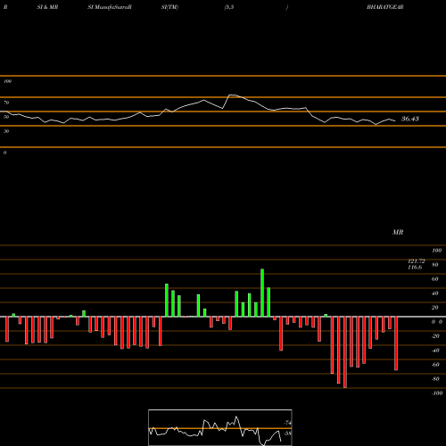Click the -58 label in mini chart
This screenshot has width=446, height=446.
[287, 434]
